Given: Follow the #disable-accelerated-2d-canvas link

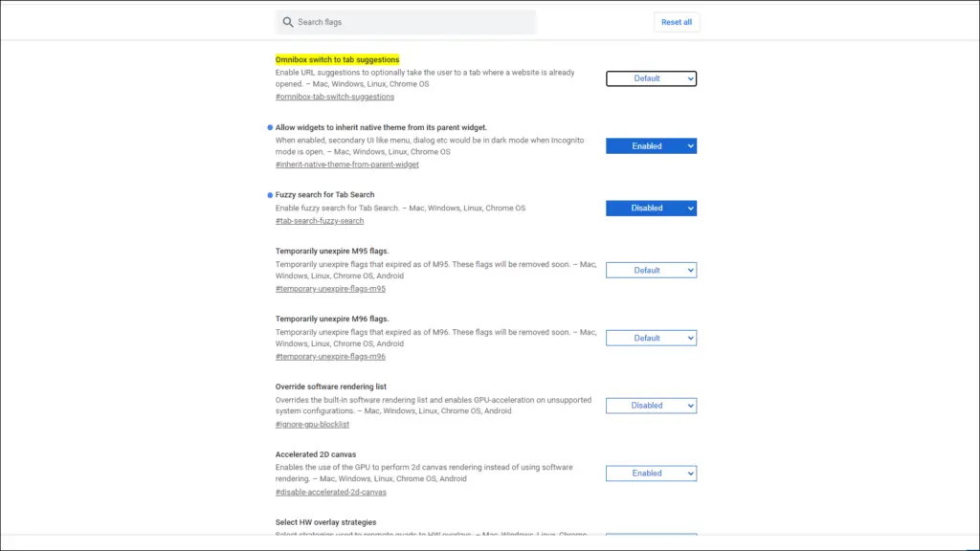Looking at the screenshot, I should (330, 493).
